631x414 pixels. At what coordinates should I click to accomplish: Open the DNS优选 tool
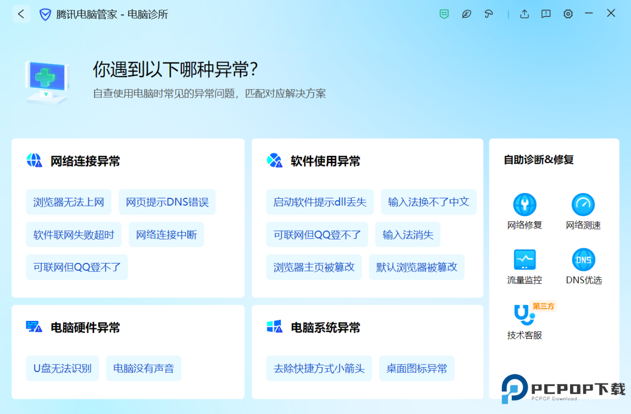click(583, 266)
